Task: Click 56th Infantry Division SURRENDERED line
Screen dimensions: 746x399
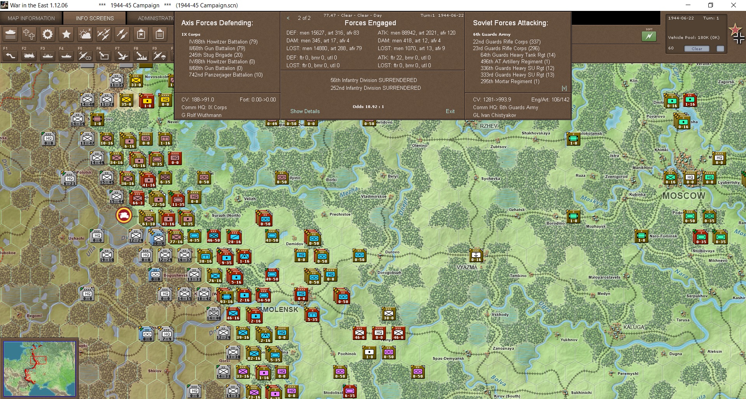Action: coord(374,80)
